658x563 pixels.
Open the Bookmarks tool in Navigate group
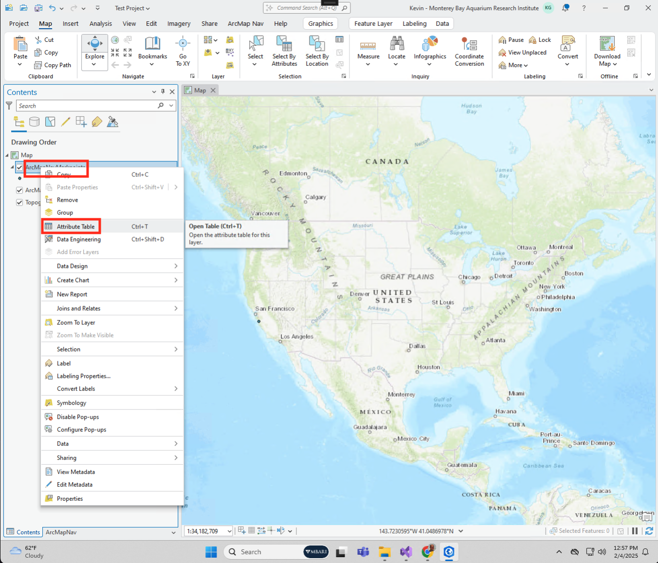point(152,45)
